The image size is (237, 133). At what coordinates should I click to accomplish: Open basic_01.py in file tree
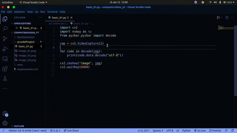[x=26, y=46]
